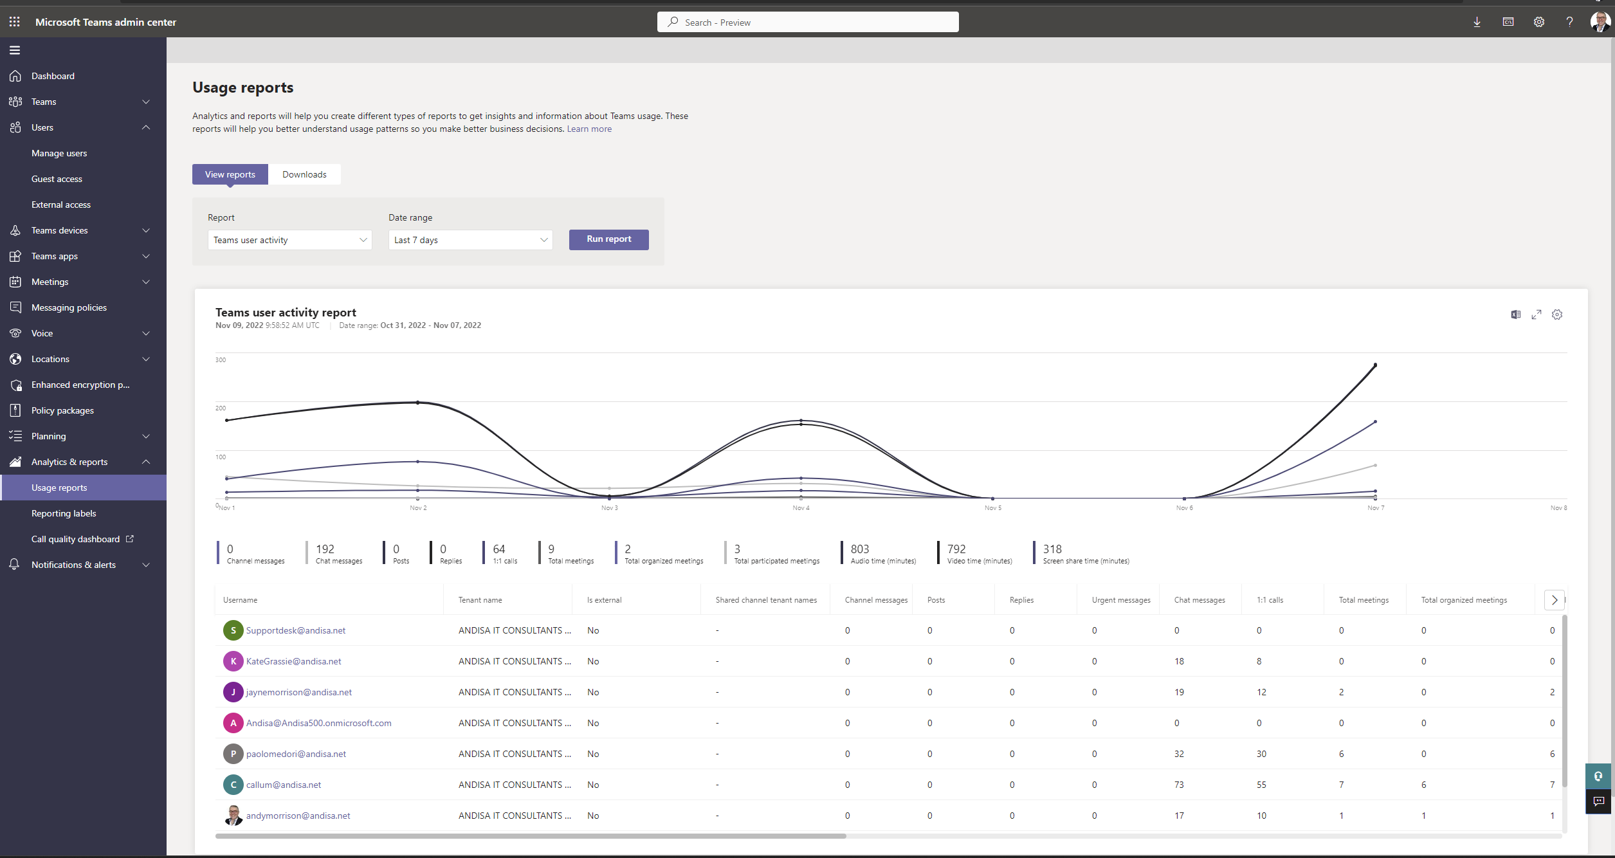Export the report to Excel icon

tap(1516, 315)
